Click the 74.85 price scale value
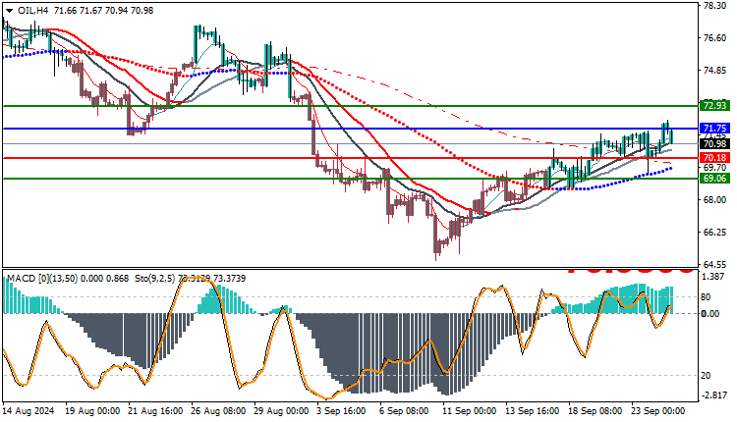 click(x=715, y=71)
